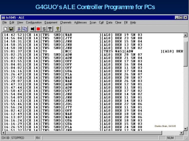Click the horizontal scrollbar left arrow

coord(3,133)
